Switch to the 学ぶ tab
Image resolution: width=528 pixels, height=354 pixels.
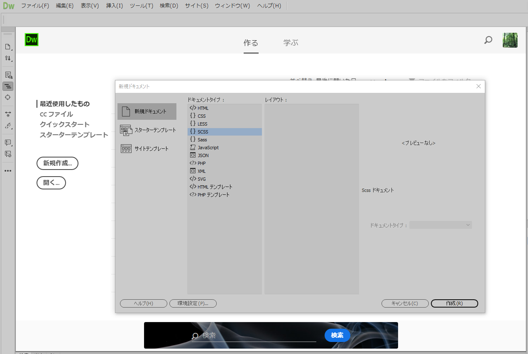click(x=291, y=42)
